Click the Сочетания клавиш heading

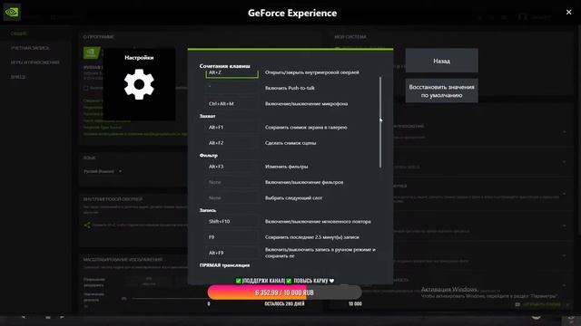click(x=224, y=66)
